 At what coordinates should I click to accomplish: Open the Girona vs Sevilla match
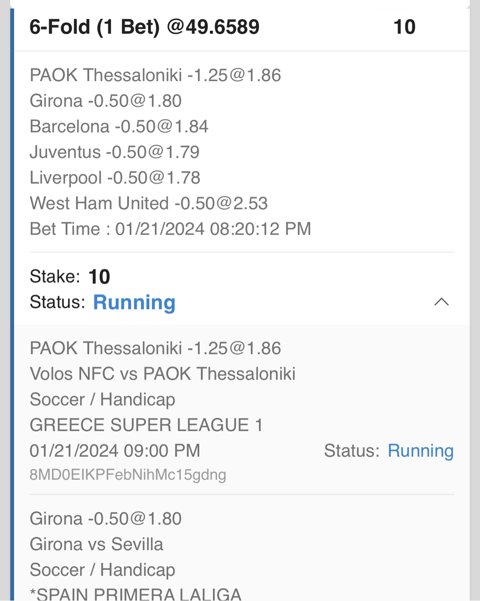pos(96,544)
